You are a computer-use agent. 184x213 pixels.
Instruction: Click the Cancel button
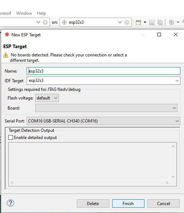tap(164, 203)
